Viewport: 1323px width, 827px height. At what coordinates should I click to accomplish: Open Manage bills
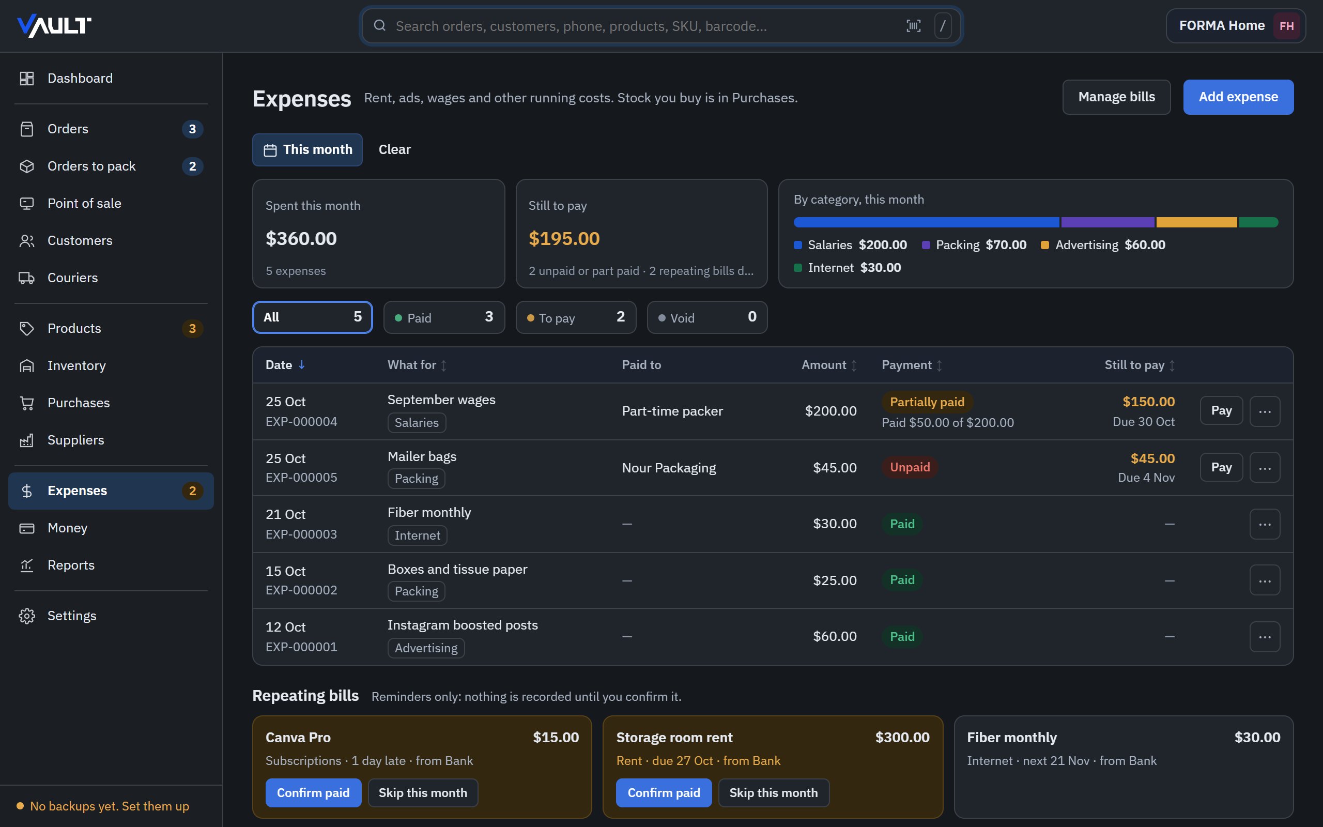[1116, 97]
